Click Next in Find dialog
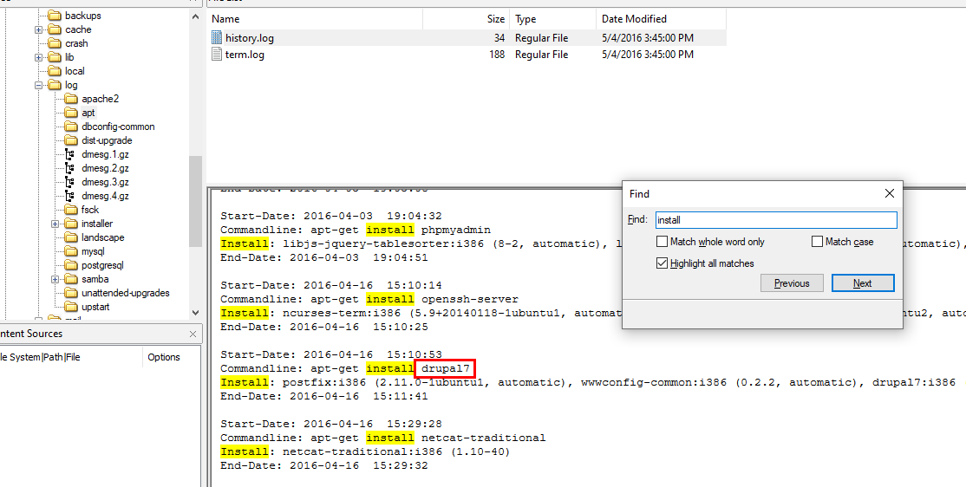Image resolution: width=966 pixels, height=487 pixels. 863,283
